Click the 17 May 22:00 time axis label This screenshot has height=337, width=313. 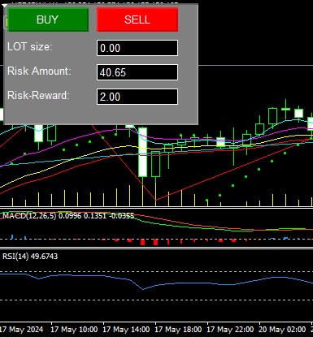coord(230,330)
